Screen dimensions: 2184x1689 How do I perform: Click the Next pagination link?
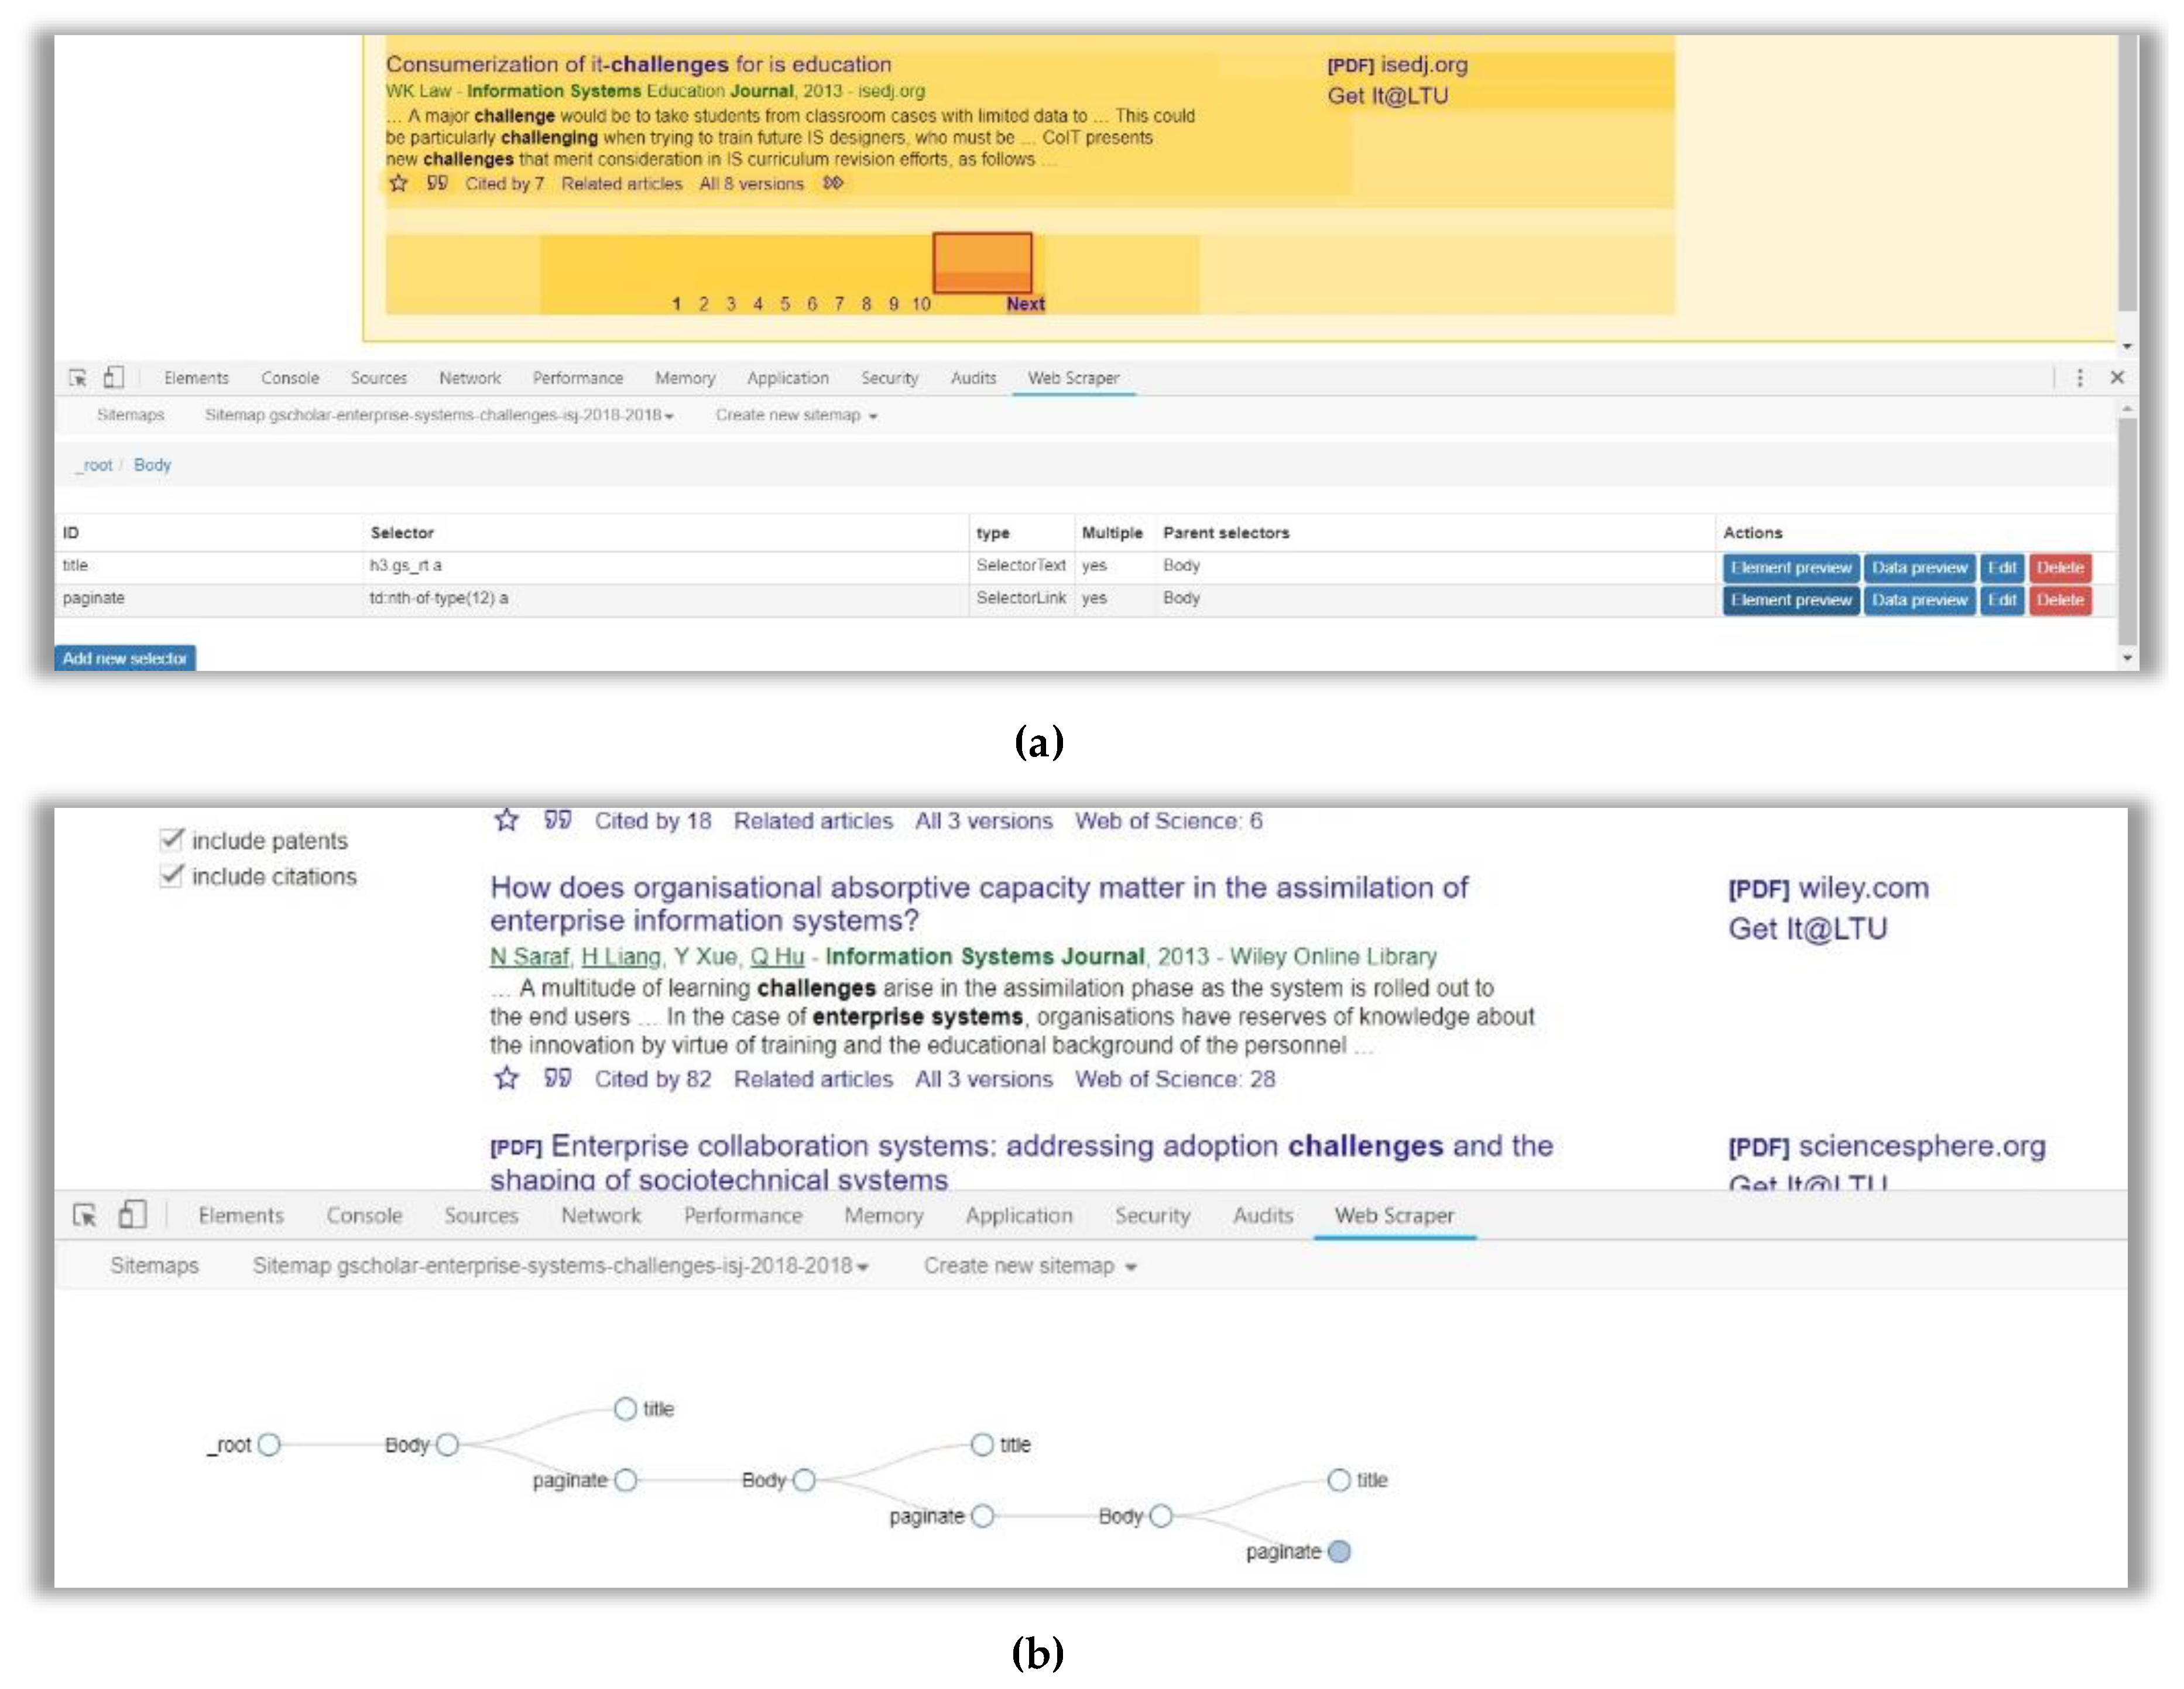coord(1025,304)
